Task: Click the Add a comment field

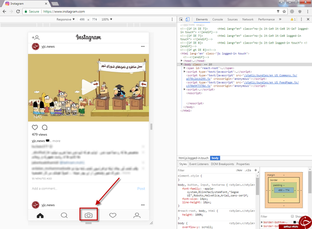Action: pyautogui.click(x=84, y=188)
